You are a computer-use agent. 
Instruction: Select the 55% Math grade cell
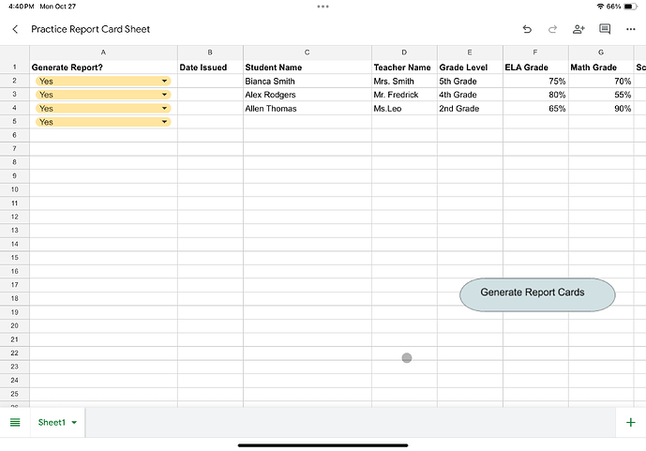(601, 95)
